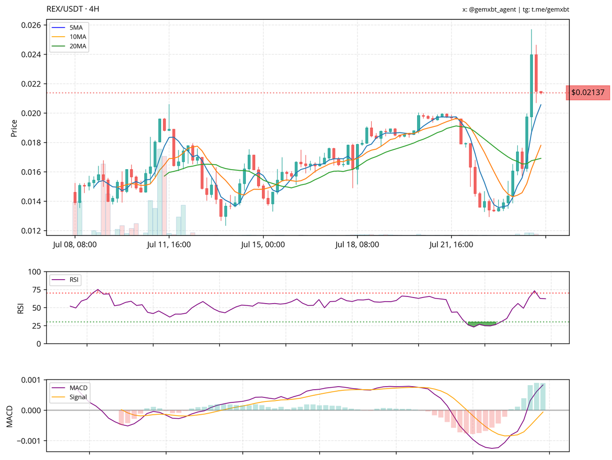Screen dimensions: 612x460
Task: Click the Jul 21, 16:00 date tick label
Action: tap(451, 245)
